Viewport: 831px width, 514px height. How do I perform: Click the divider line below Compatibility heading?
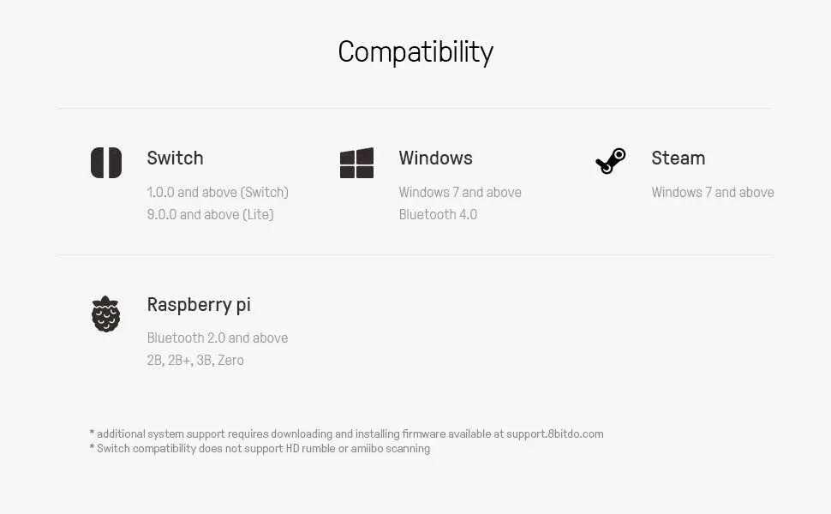[x=414, y=108]
